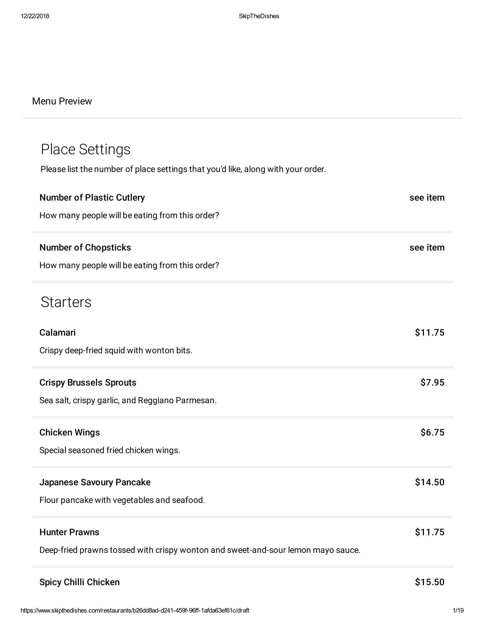Open the Spicy Chilli Chicken item
This screenshot has width=484, height=626.
(x=79, y=582)
